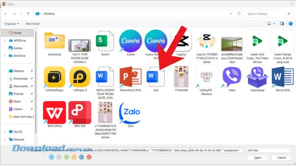Expand the WPSDrive tree node
Image resolution: width=296 pixels, height=166 pixels.
[5, 41]
